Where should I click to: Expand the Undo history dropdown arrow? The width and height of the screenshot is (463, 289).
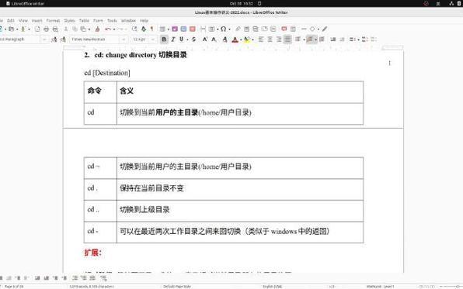[x=114, y=29]
